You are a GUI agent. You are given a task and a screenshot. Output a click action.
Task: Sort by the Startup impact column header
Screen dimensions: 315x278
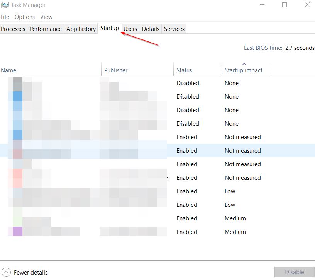[x=246, y=70]
